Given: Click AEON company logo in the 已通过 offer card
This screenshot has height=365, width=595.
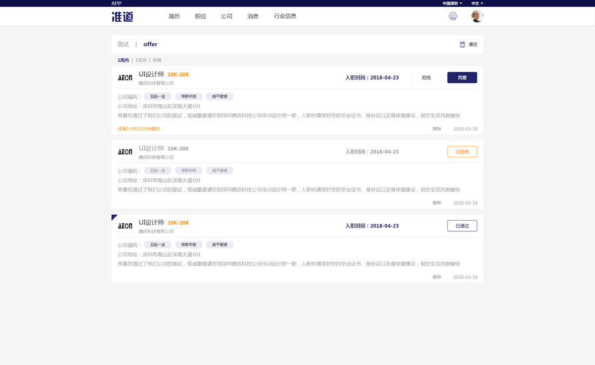Looking at the screenshot, I should click(x=125, y=226).
